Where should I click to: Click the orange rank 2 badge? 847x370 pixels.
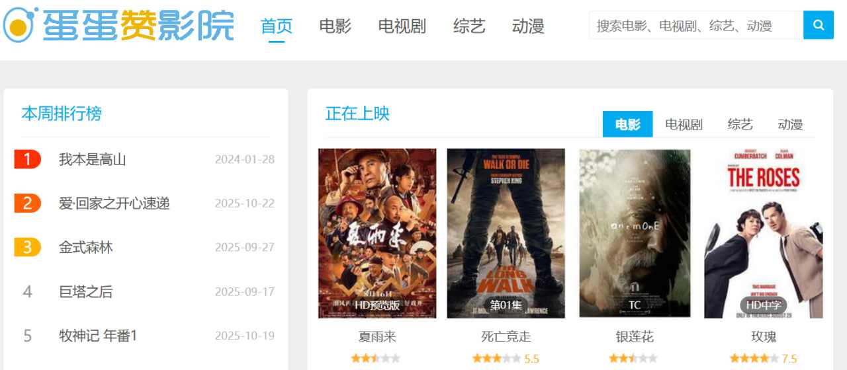pos(27,203)
